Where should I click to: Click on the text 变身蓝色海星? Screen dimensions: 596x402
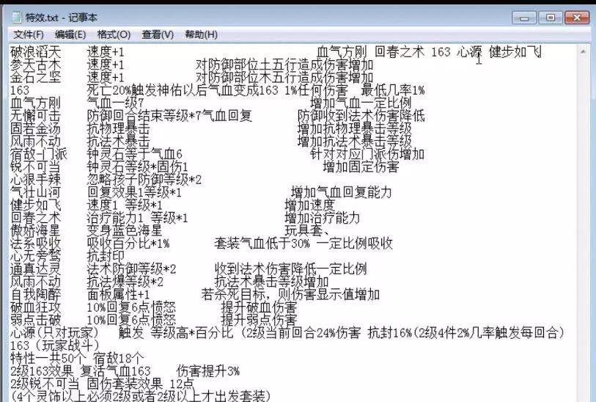125,230
